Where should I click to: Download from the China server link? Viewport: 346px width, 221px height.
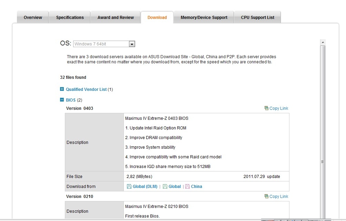point(196,187)
